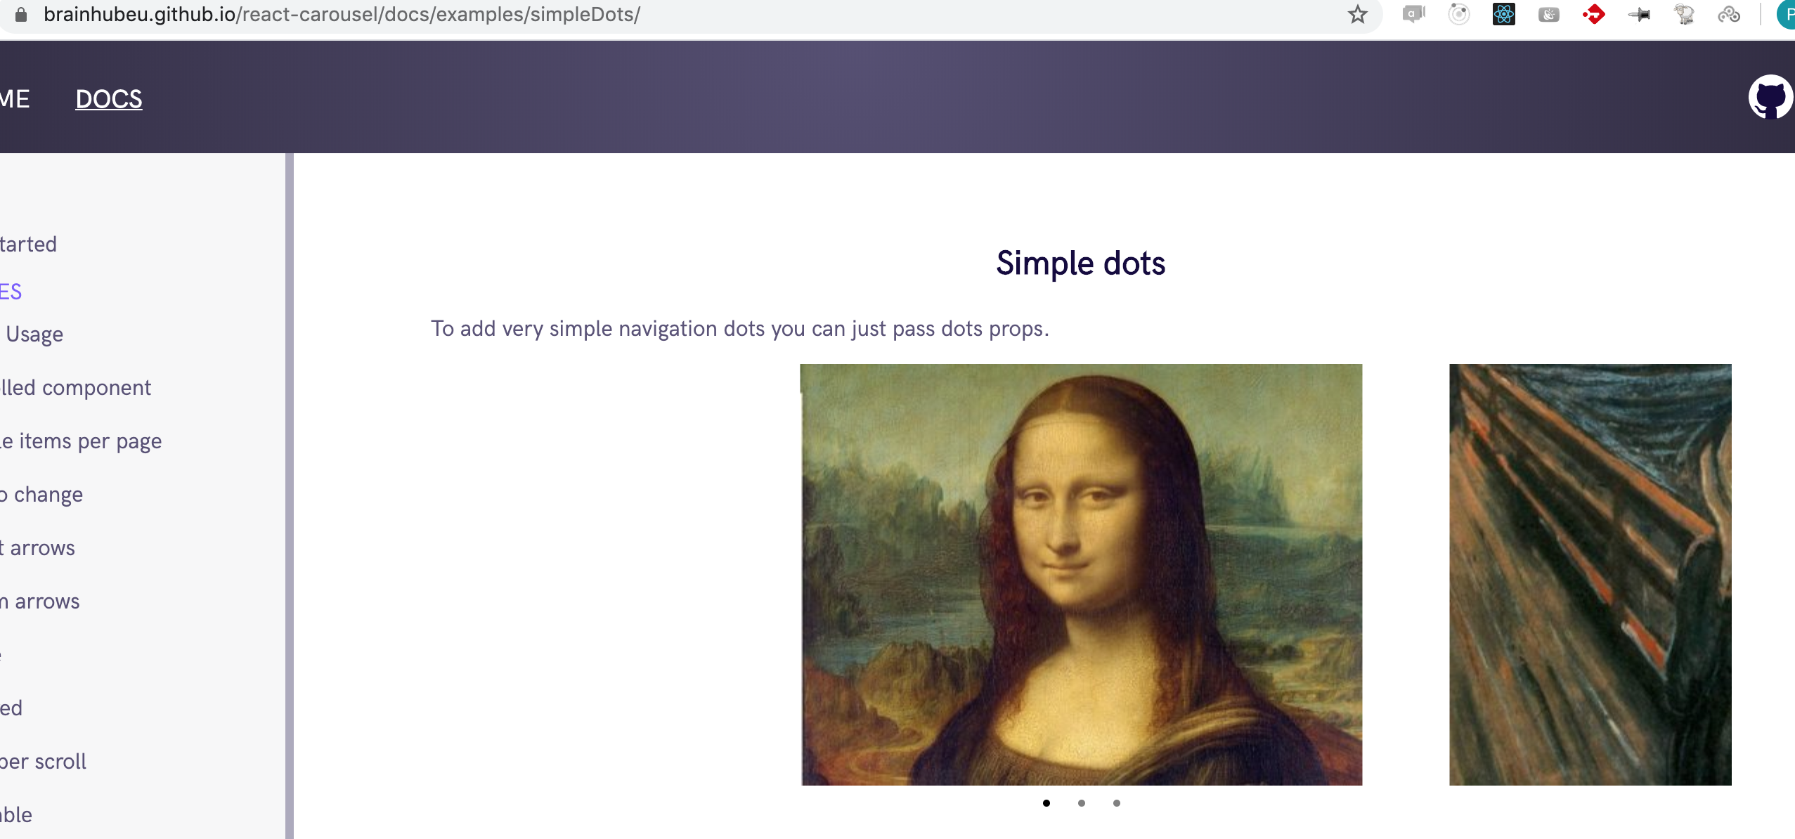
Task: Open the orbit-shaped browser extension
Action: coord(1460,14)
